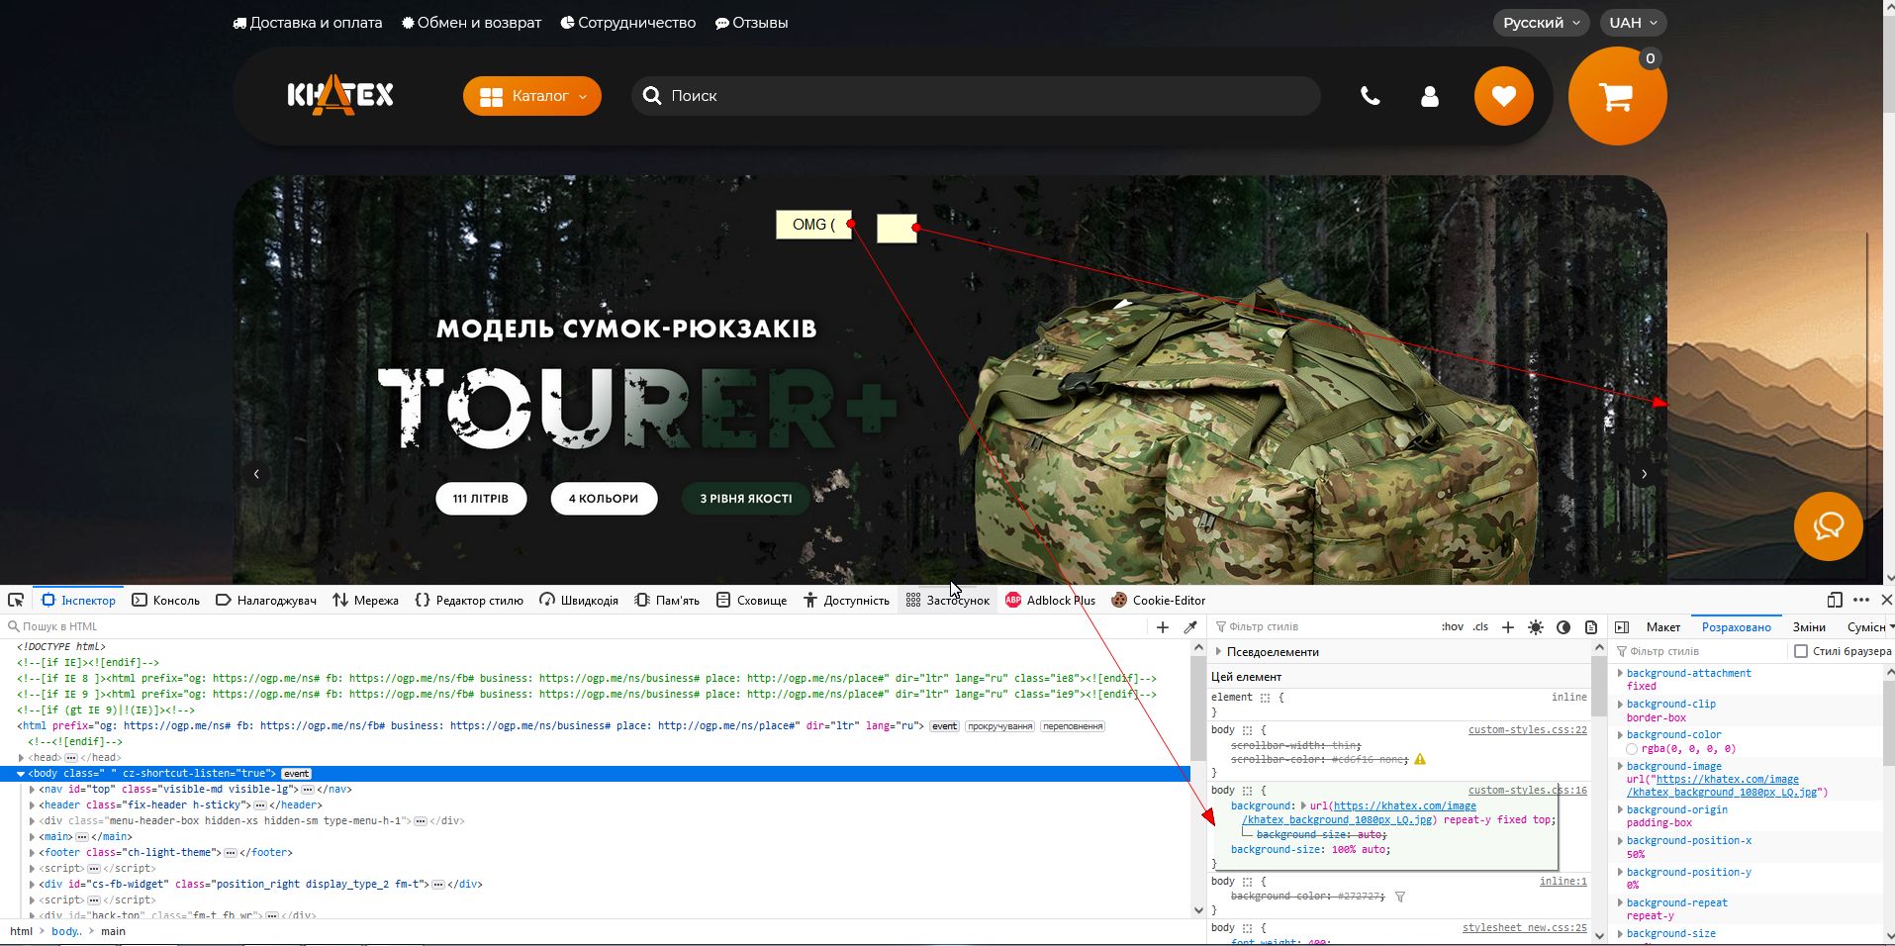The height and width of the screenshot is (946, 1895).
Task: Open the wishlist heart button
Action: pos(1504,96)
